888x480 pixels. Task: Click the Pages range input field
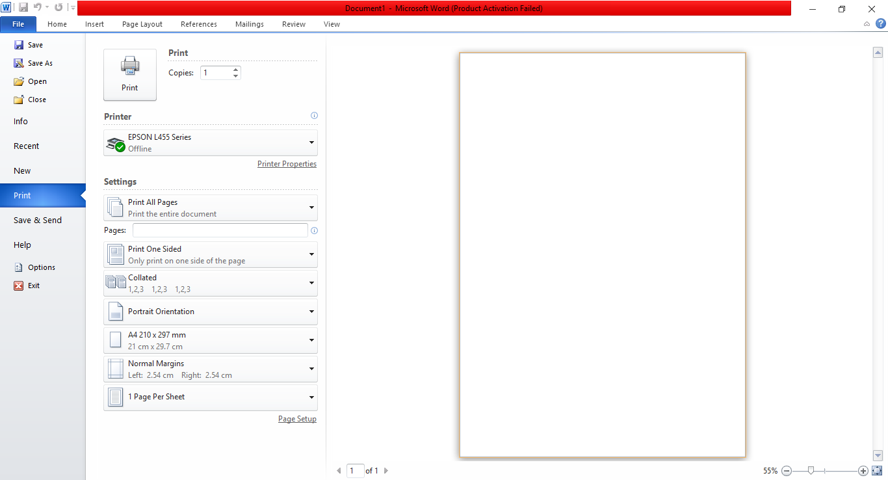(220, 230)
